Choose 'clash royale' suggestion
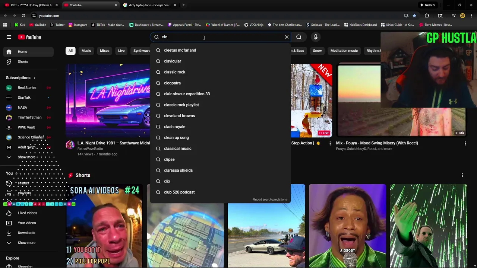 pos(220,127)
